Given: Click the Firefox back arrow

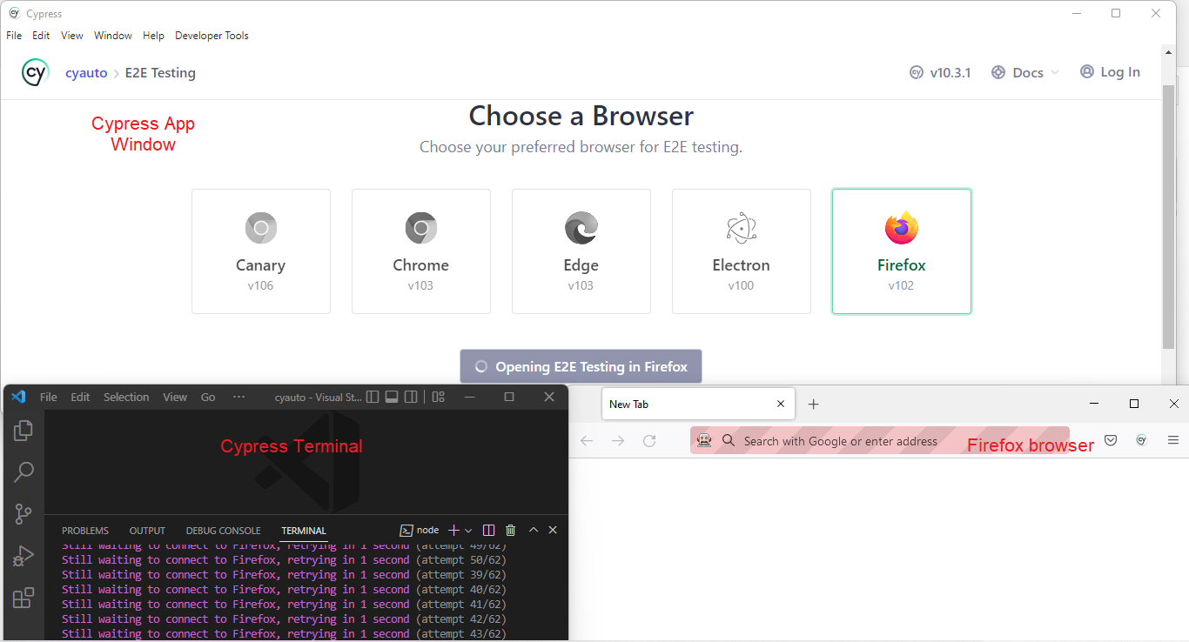Looking at the screenshot, I should [x=587, y=441].
